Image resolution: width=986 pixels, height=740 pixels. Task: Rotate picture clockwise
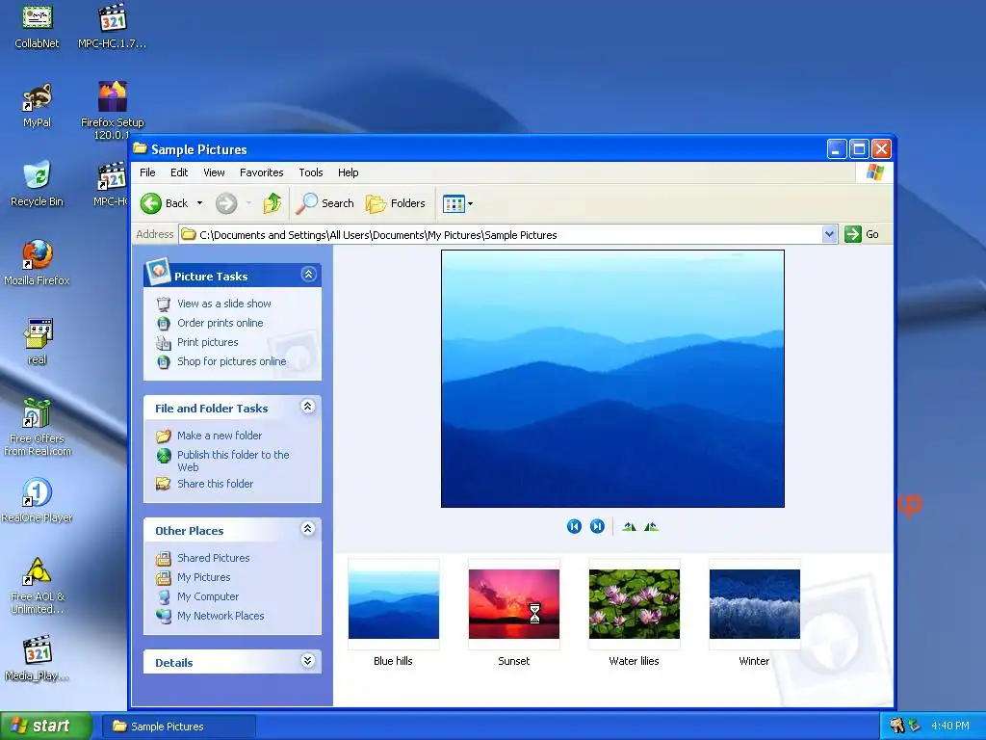[629, 527]
